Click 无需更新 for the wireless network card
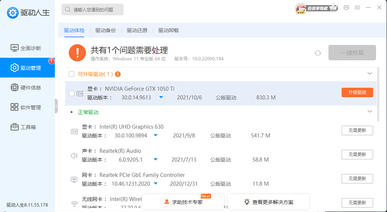The image size is (387, 212). pyautogui.click(x=357, y=202)
